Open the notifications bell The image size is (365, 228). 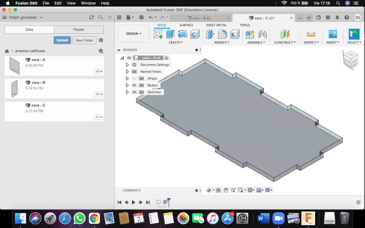(x=337, y=17)
